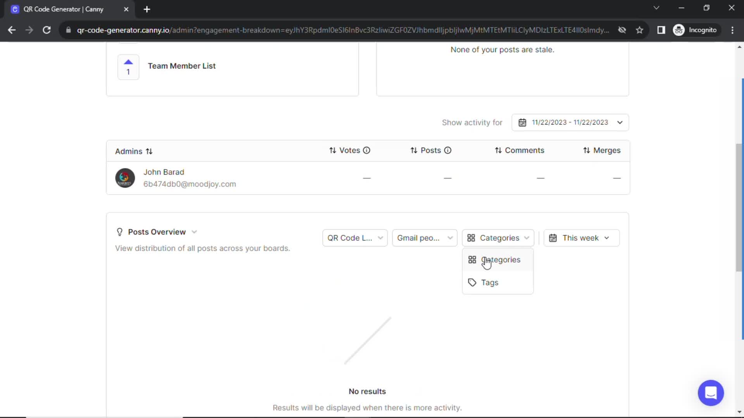Click the chat support button

[x=711, y=392]
